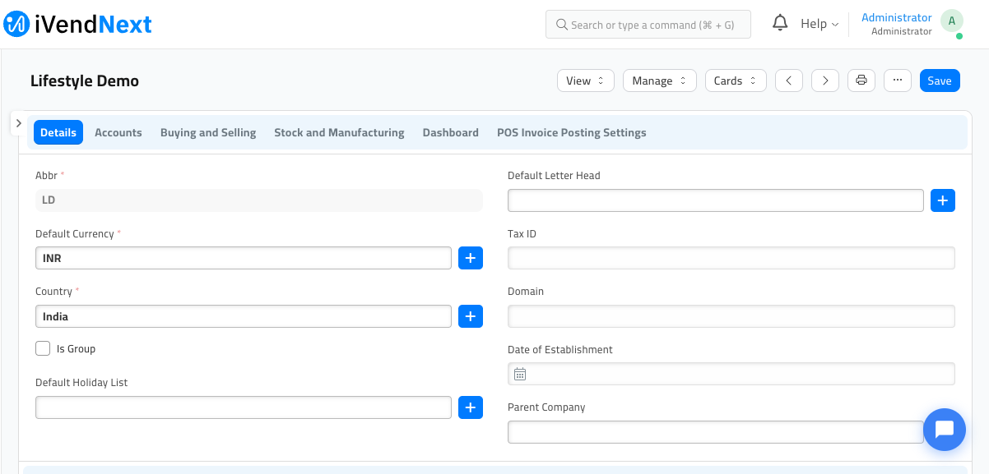The image size is (989, 474).
Task: Open the notifications bell
Action: tap(780, 24)
